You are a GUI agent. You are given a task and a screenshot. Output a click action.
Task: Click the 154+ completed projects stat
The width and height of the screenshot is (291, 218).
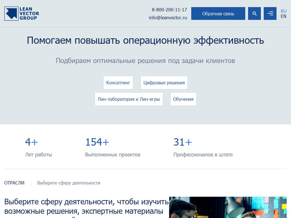tap(97, 142)
